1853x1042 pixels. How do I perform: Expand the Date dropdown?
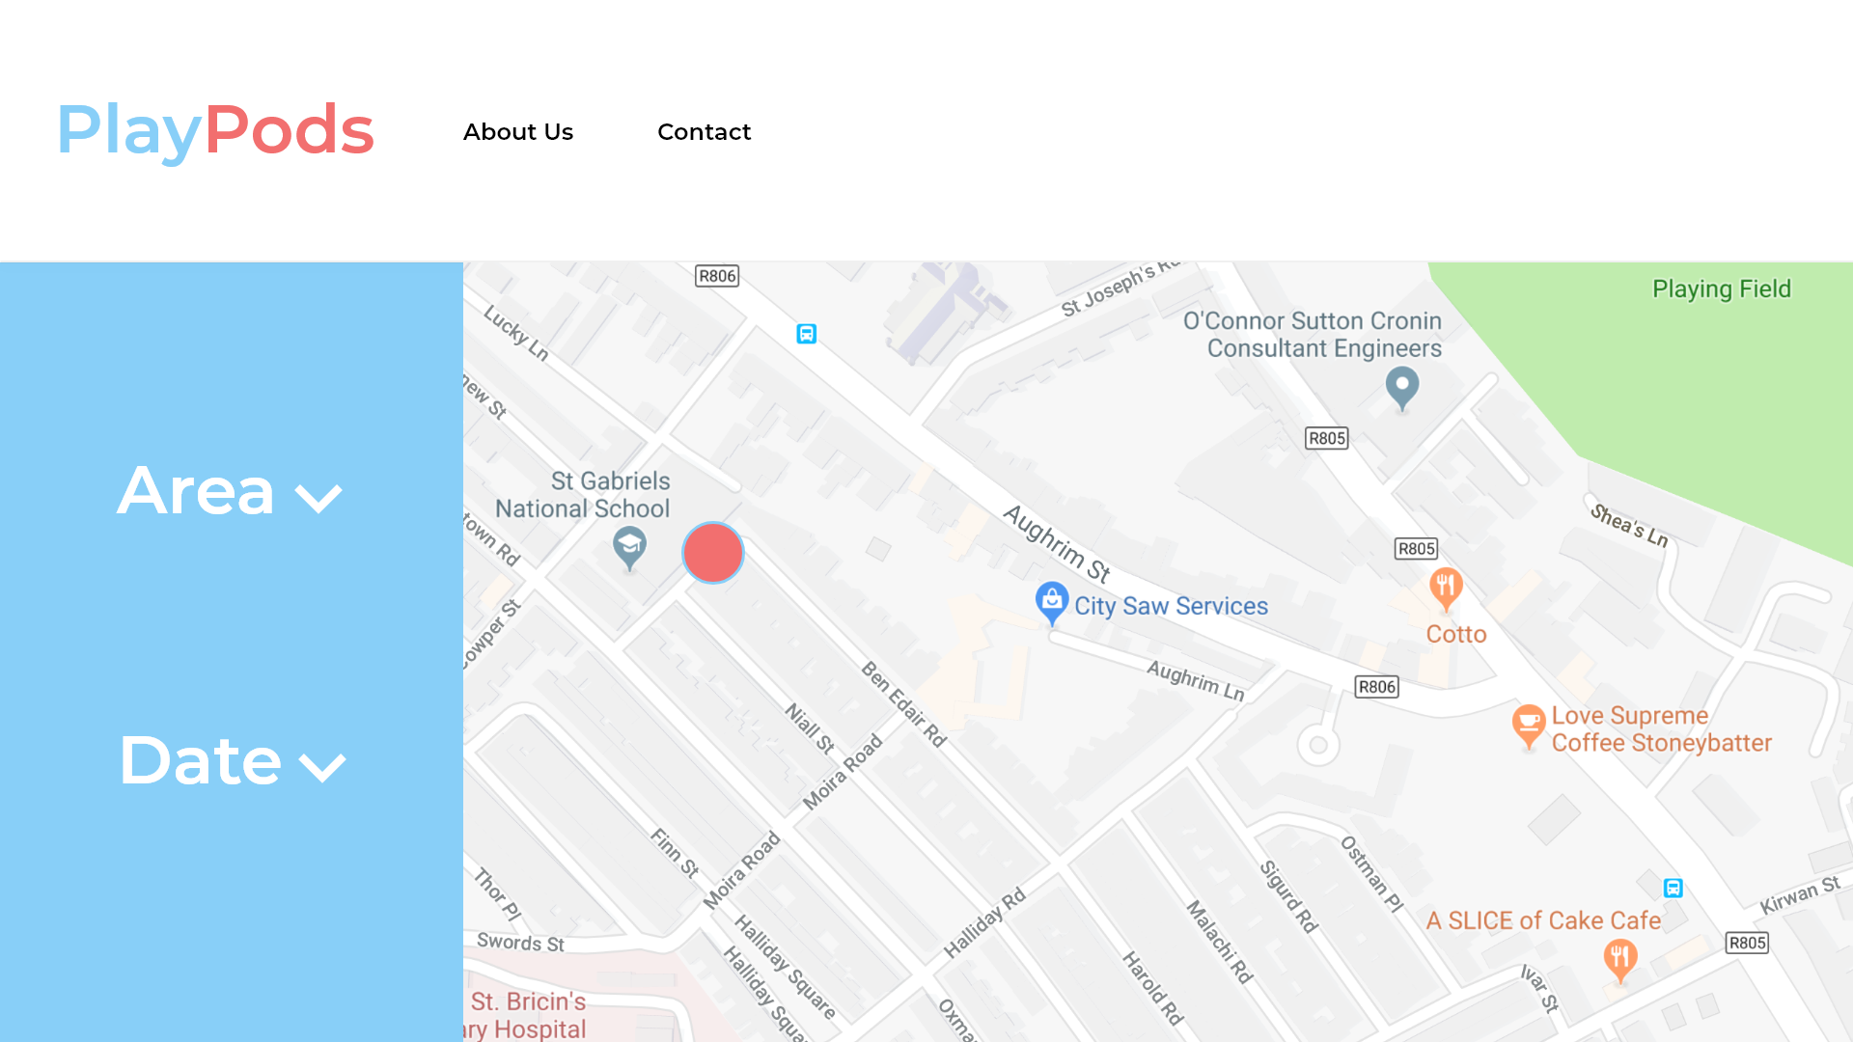tap(232, 760)
